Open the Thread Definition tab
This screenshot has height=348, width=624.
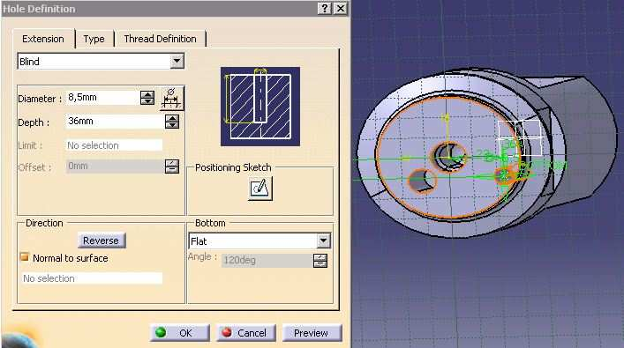pos(160,39)
